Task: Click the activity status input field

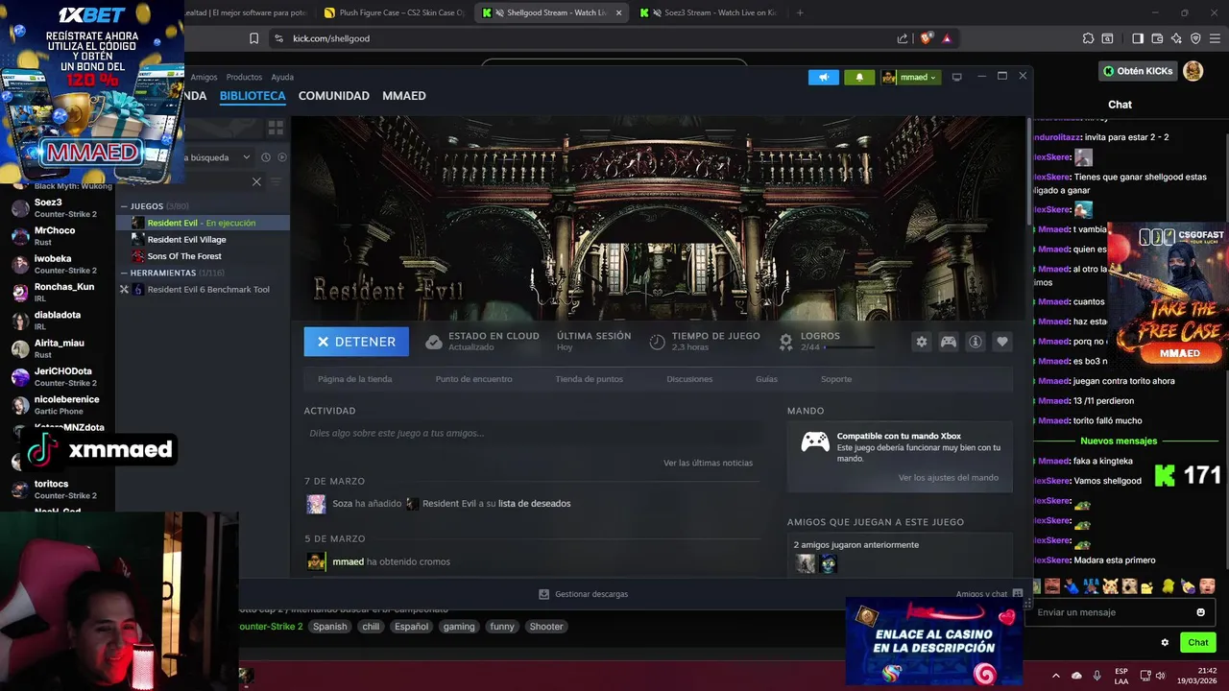Action: 534,433
